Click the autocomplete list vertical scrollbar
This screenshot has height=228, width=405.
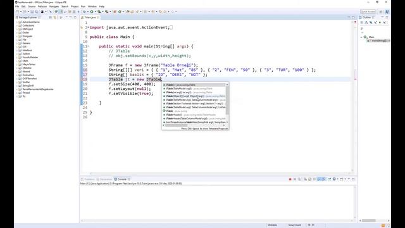click(x=227, y=100)
